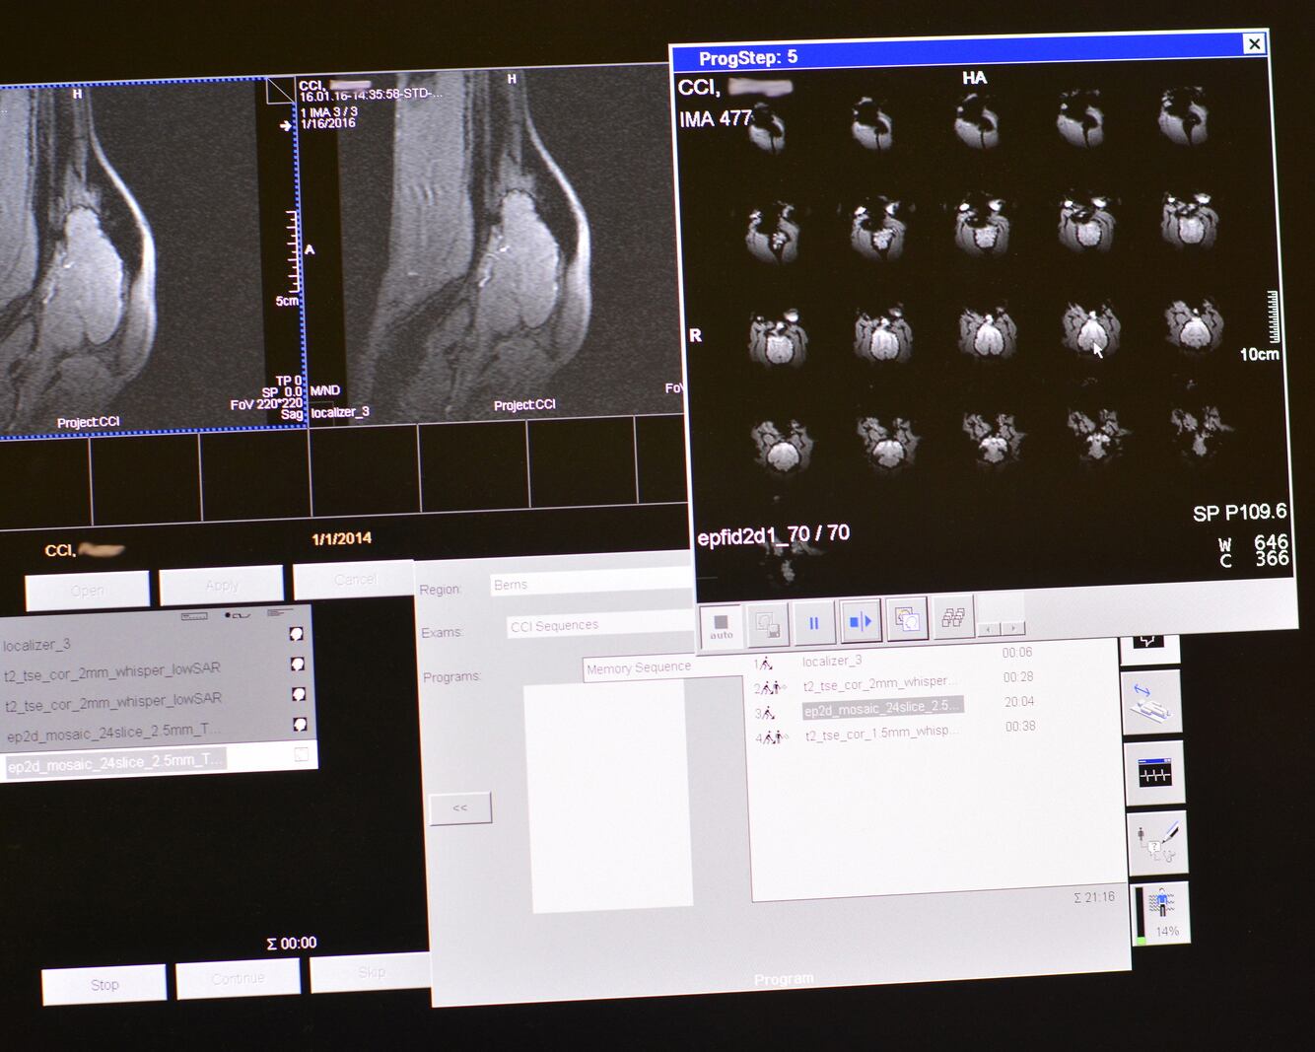
Task: Click the patient icons of program step 4
Action: coord(774,736)
